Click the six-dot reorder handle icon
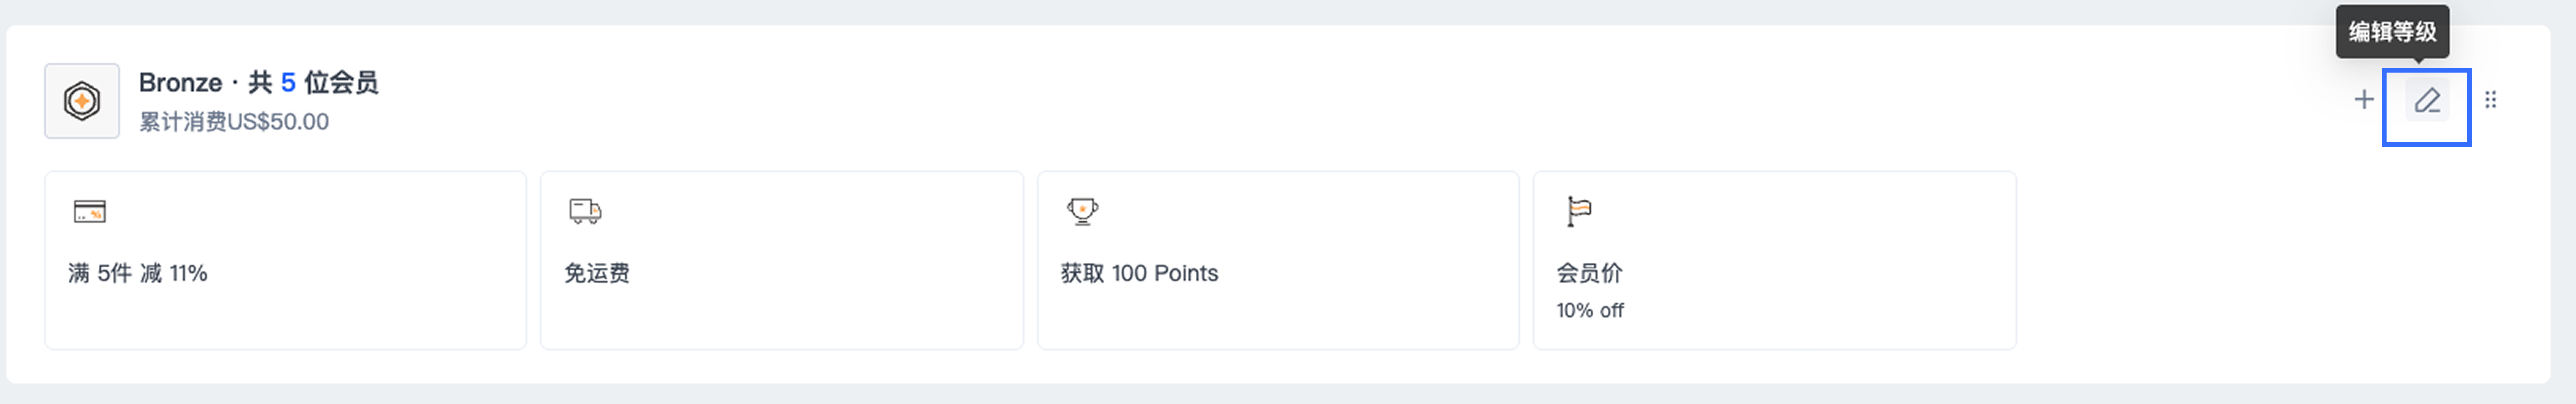The width and height of the screenshot is (2576, 404). click(2491, 100)
